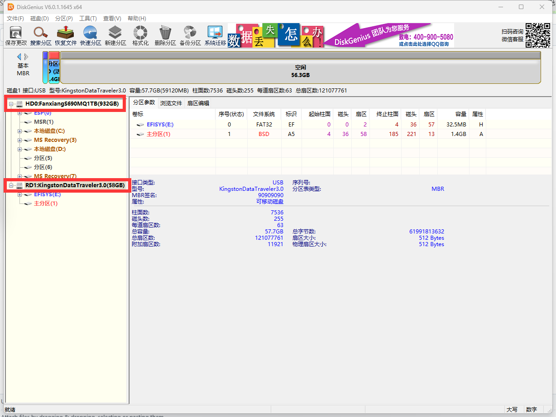Select the HD0:FanxiangS690MQ1TB(932GB) disk
556x417 pixels.
(72, 104)
